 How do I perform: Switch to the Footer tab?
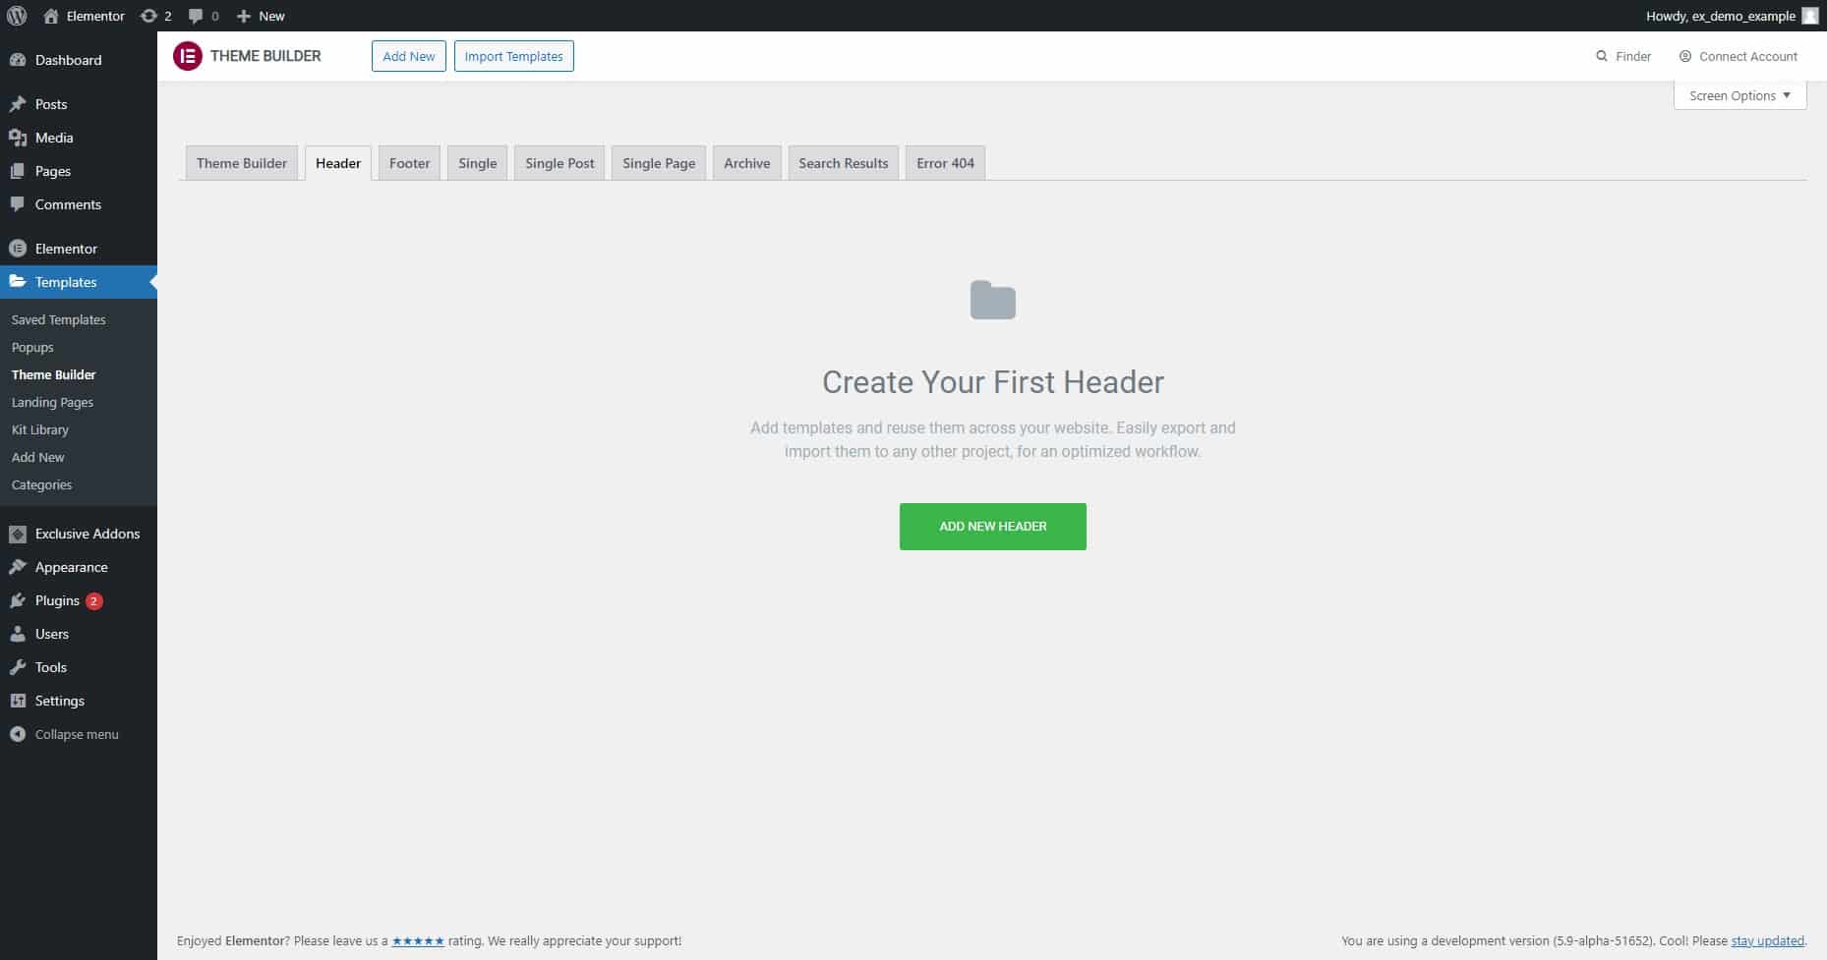tap(409, 163)
